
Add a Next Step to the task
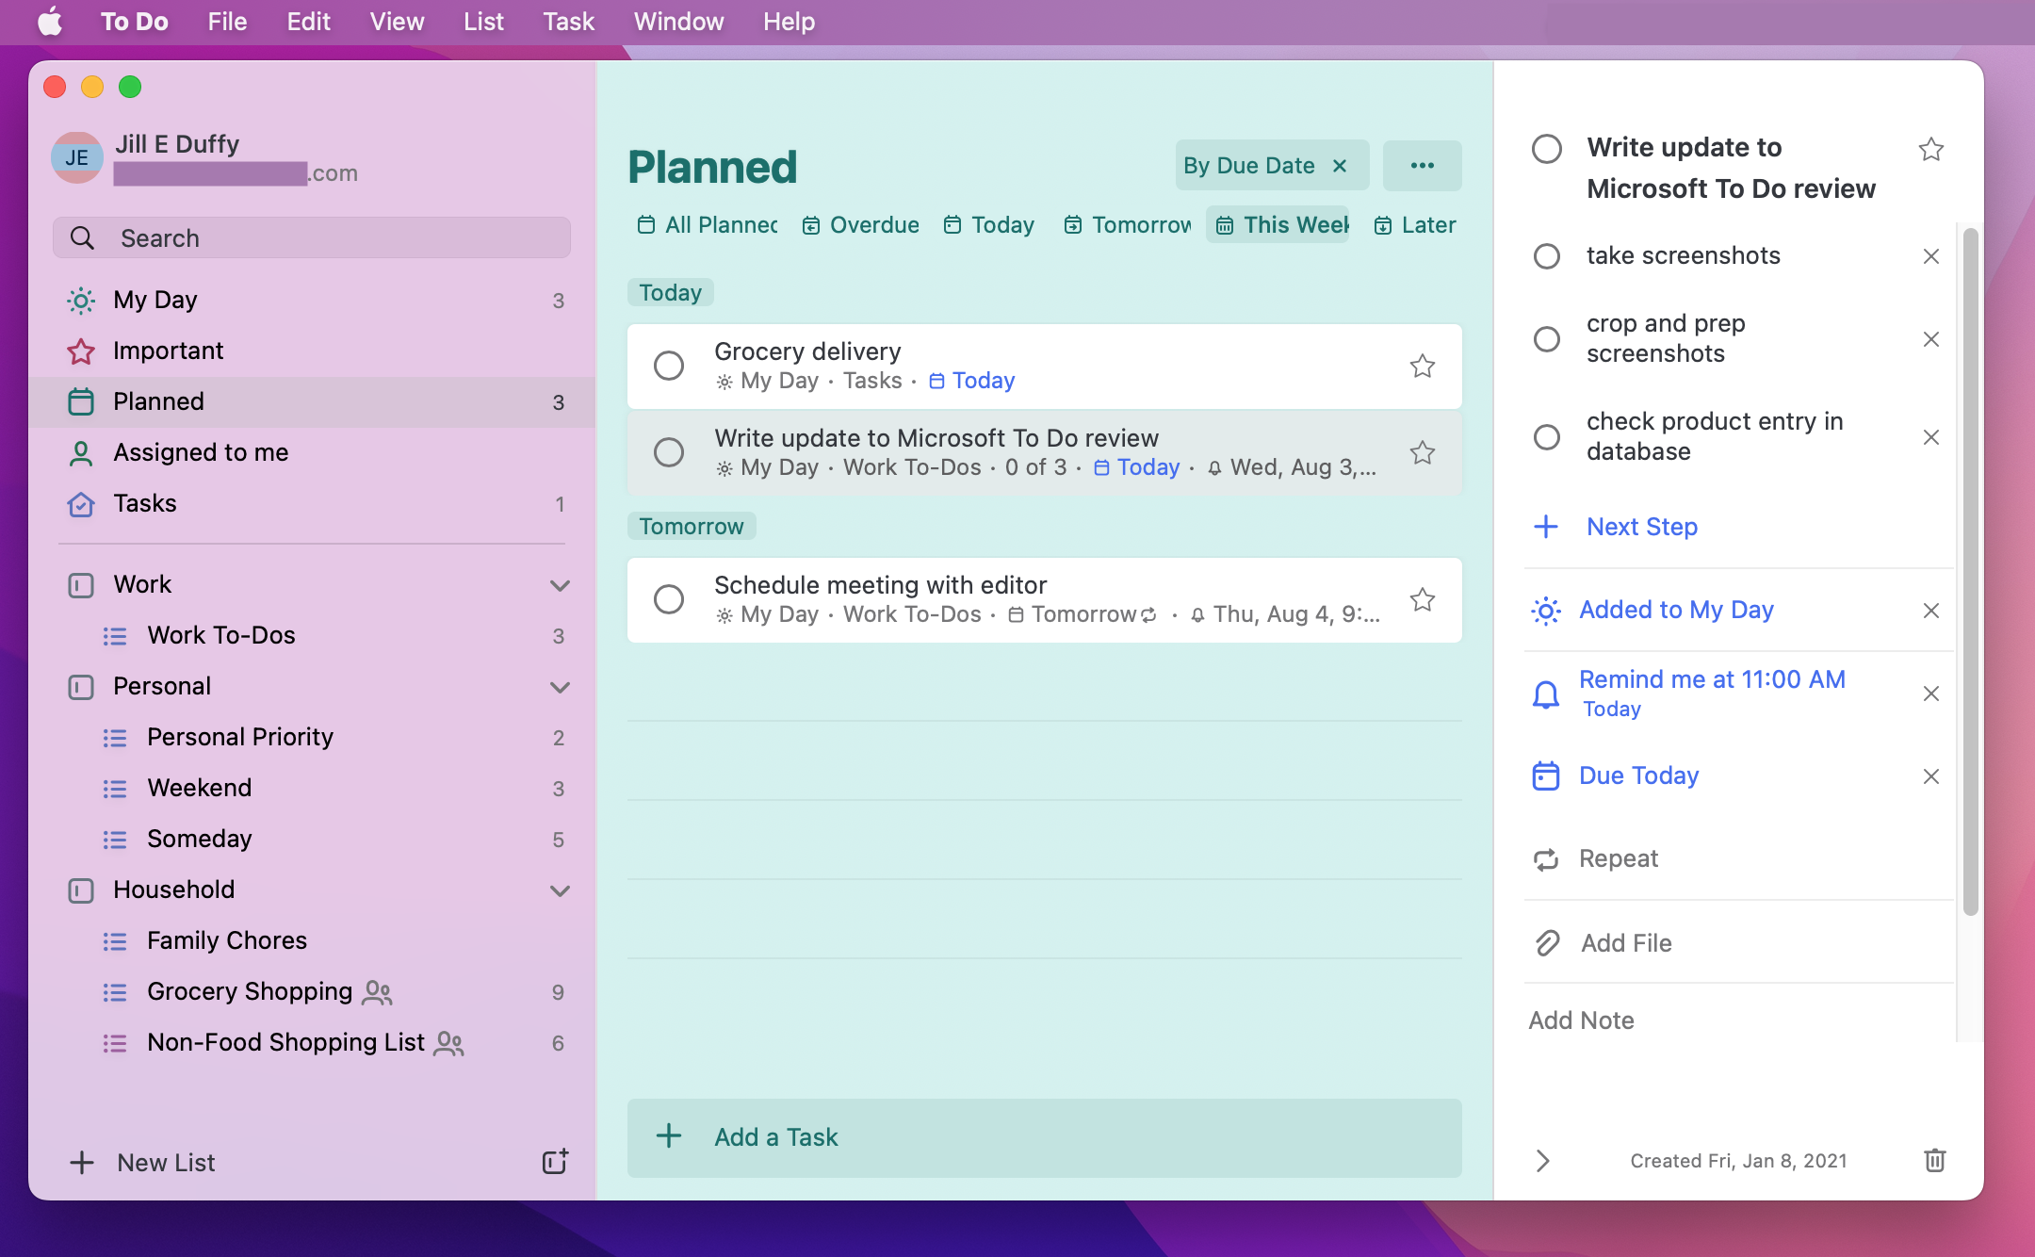(x=1641, y=527)
